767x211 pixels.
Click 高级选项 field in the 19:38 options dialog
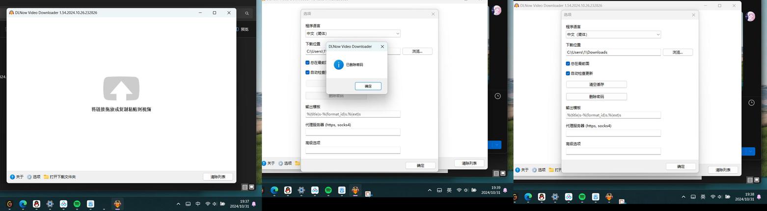613,151
